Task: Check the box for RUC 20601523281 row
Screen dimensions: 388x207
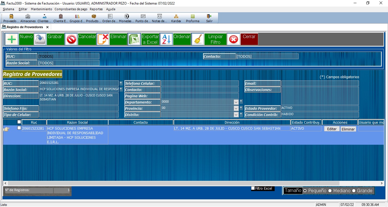Action: pyautogui.click(x=19, y=128)
